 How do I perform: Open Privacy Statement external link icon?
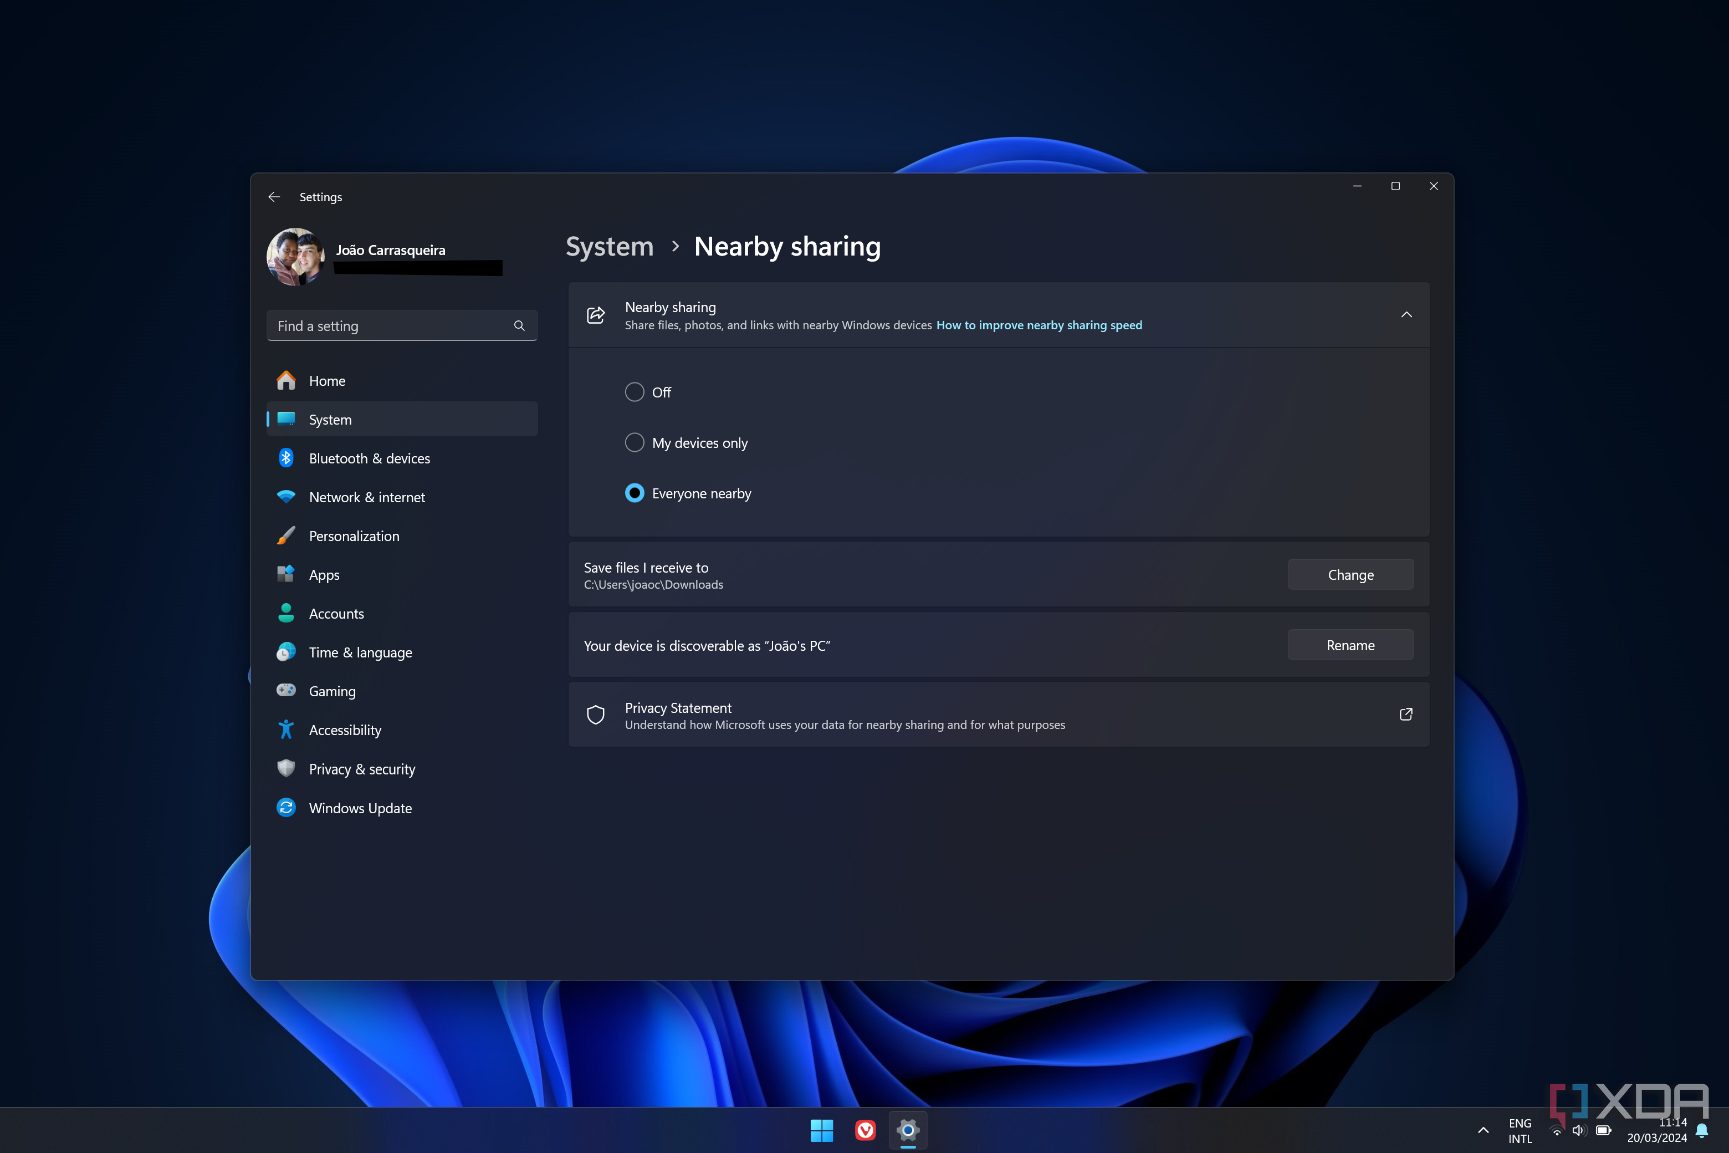coord(1405,714)
